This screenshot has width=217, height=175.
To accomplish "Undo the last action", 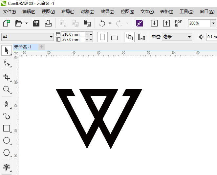I will (102, 23).
